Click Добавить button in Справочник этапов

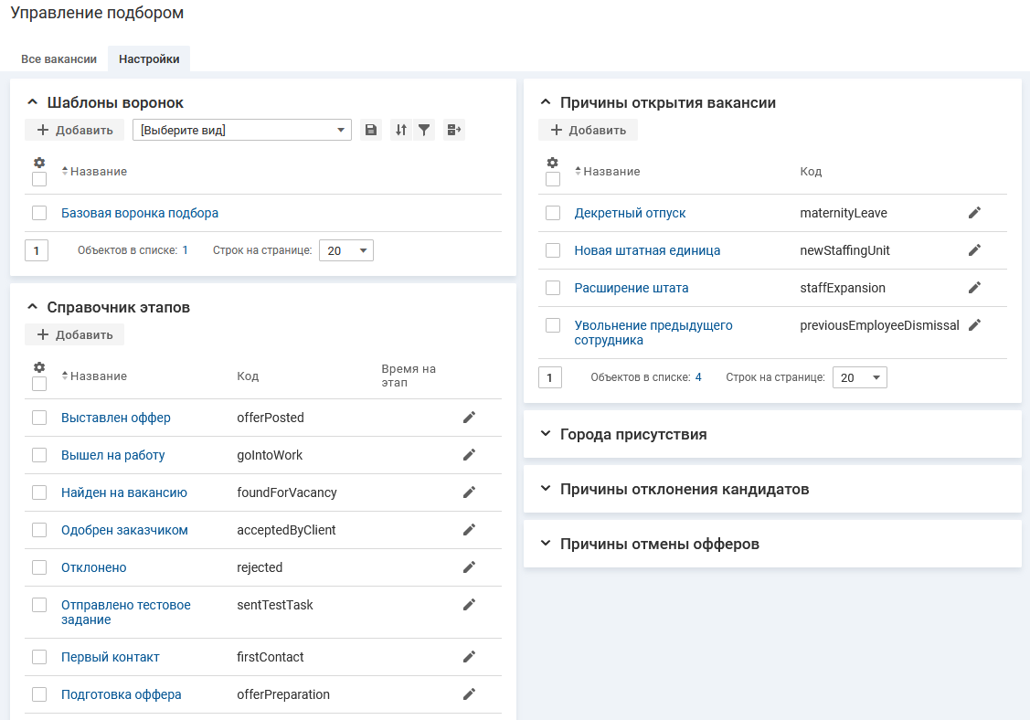coord(75,334)
